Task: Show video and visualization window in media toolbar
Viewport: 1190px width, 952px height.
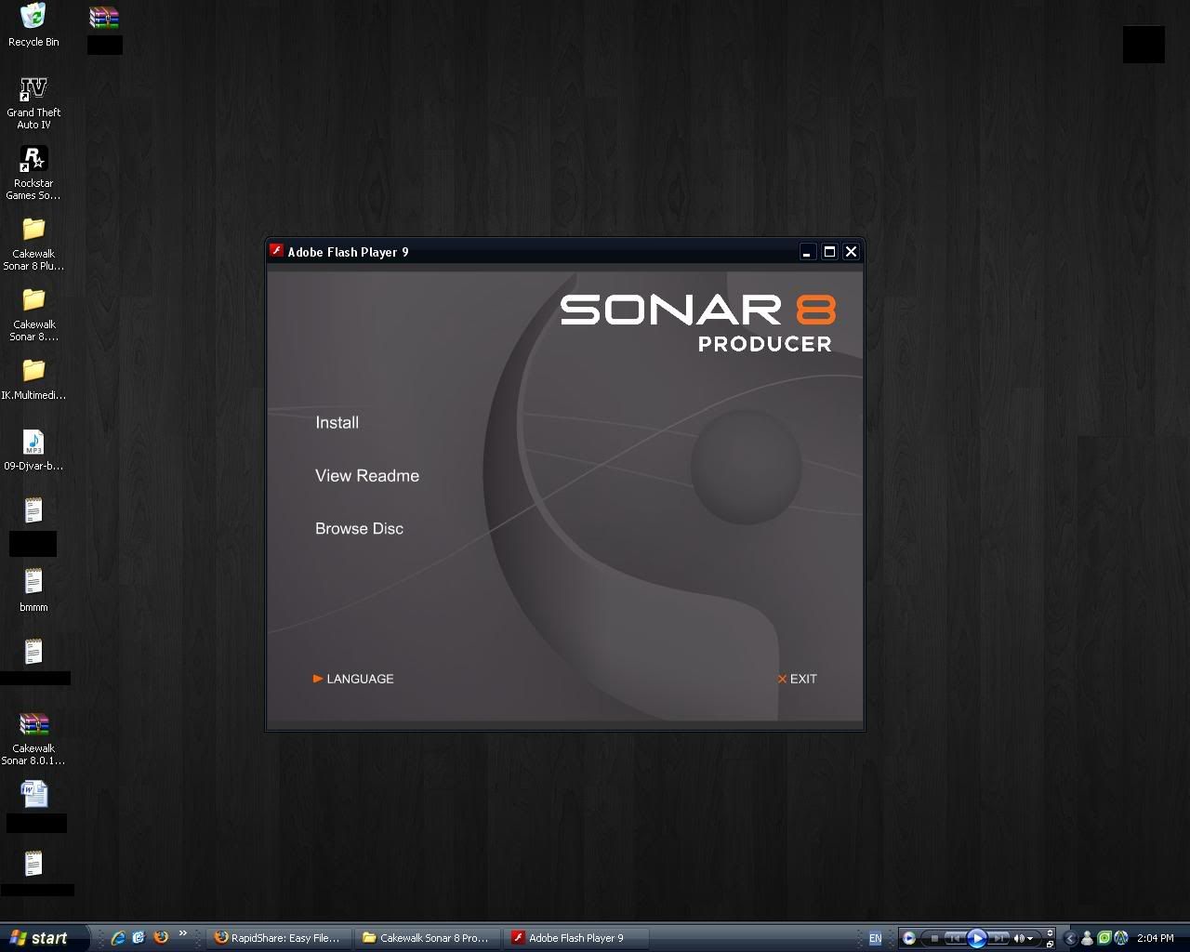Action: click(x=1050, y=932)
